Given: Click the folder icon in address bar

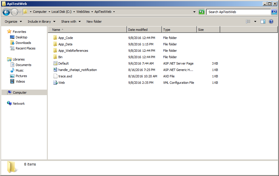Looking at the screenshot, I should [25, 12].
